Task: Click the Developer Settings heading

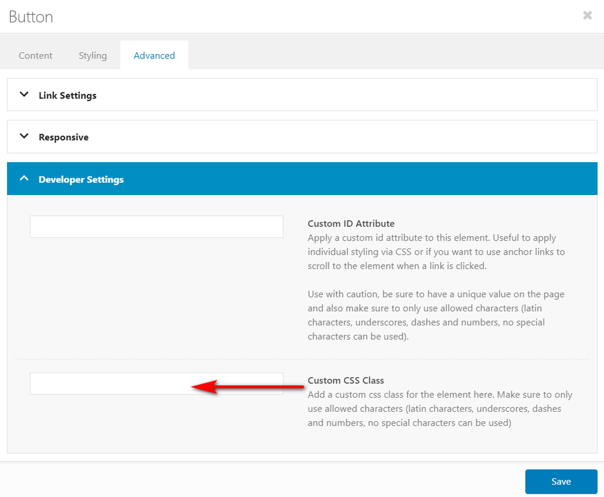Action: 81,180
